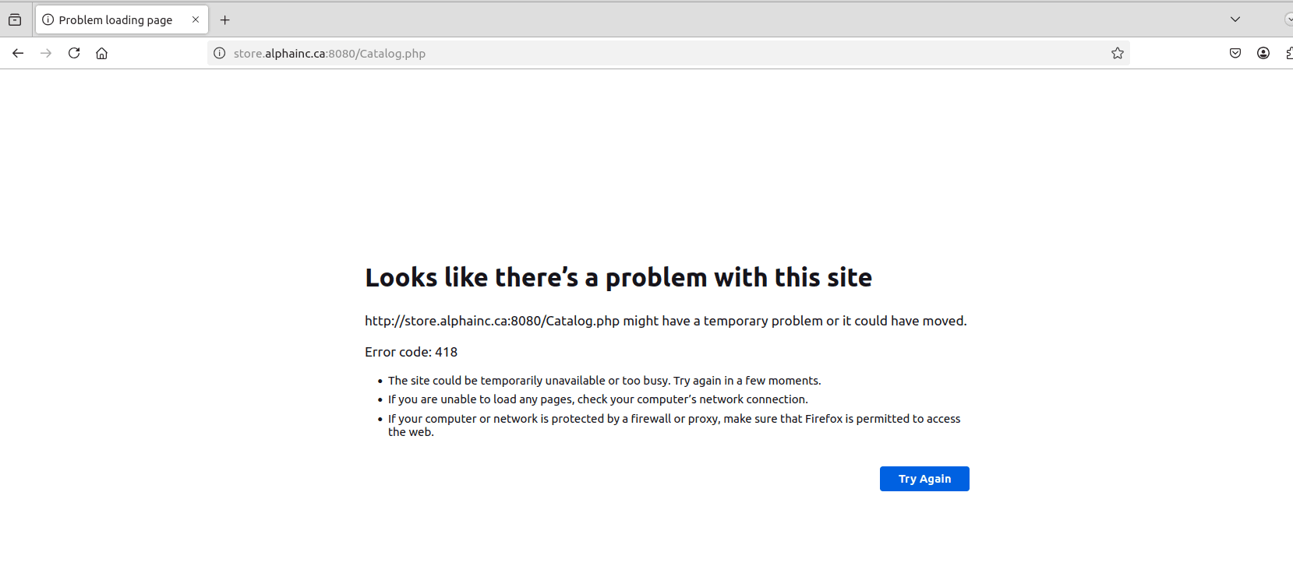Go back to the previous page
The width and height of the screenshot is (1293, 566).
click(18, 53)
